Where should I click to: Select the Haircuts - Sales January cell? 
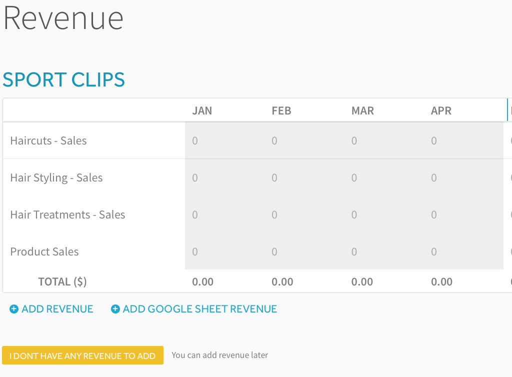[224, 140]
